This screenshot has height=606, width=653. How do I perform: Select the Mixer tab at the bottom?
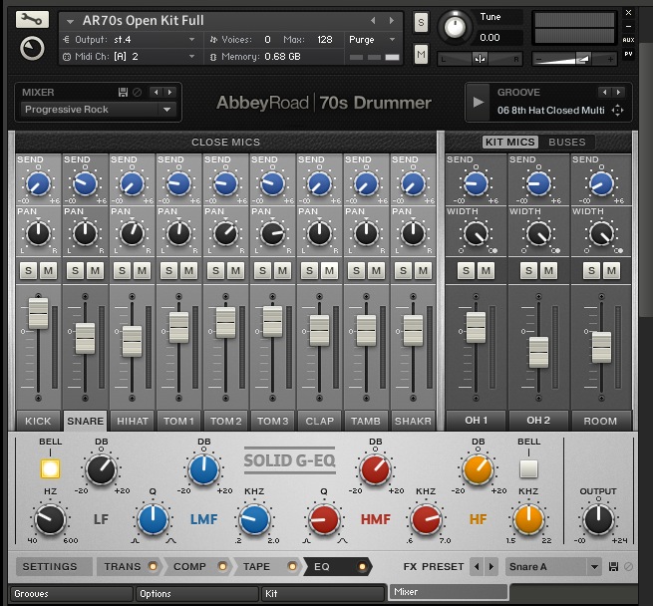[x=449, y=591]
